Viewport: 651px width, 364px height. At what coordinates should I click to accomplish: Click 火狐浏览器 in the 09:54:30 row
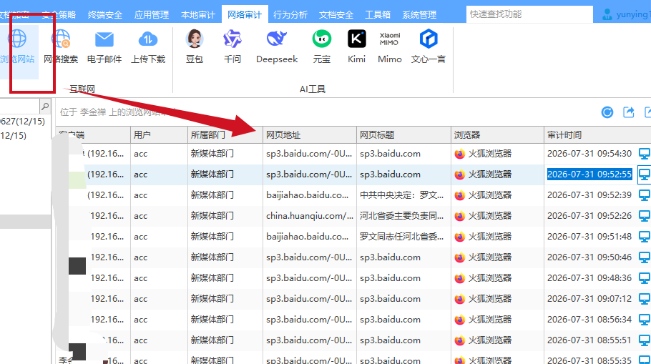490,154
